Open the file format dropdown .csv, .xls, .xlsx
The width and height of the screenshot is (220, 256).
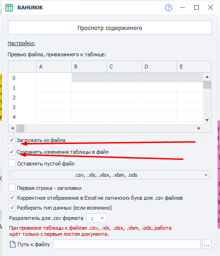tap(110, 175)
